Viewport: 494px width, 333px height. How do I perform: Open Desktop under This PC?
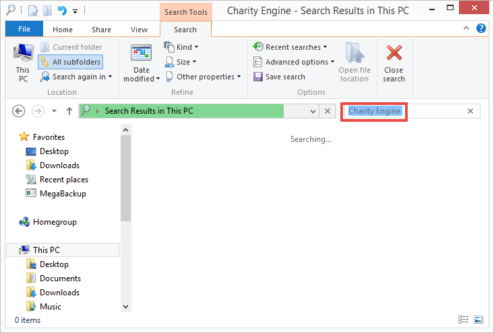[x=47, y=264]
